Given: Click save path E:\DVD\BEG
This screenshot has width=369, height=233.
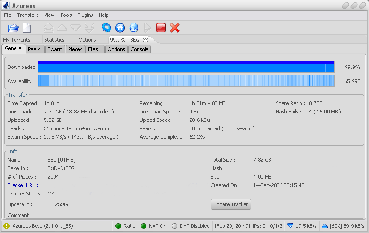Looking at the screenshot, I should 61,168.
